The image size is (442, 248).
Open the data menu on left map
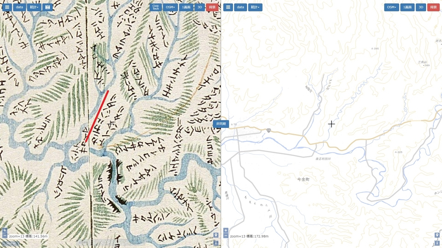click(x=19, y=7)
